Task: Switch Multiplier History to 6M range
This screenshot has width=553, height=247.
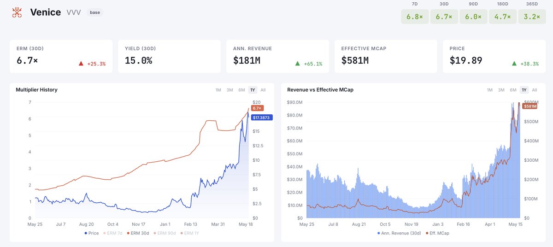Action: pos(241,90)
